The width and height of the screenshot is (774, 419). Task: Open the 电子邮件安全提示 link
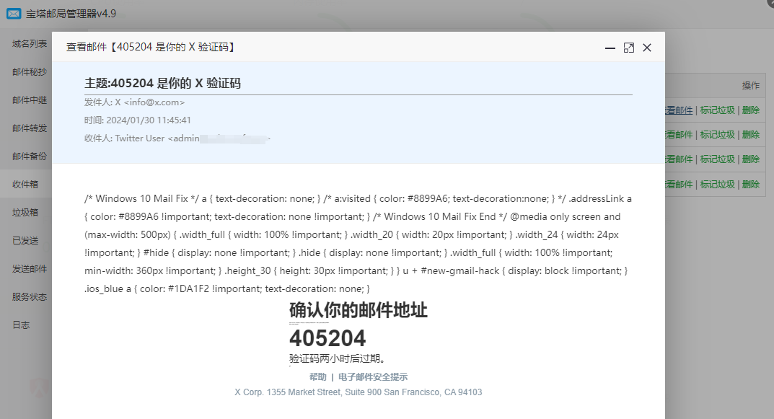pyautogui.click(x=373, y=377)
